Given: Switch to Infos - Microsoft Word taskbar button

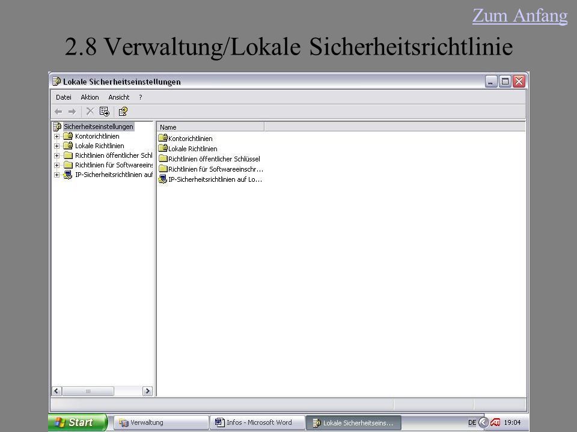Looking at the screenshot, I should 257,423.
